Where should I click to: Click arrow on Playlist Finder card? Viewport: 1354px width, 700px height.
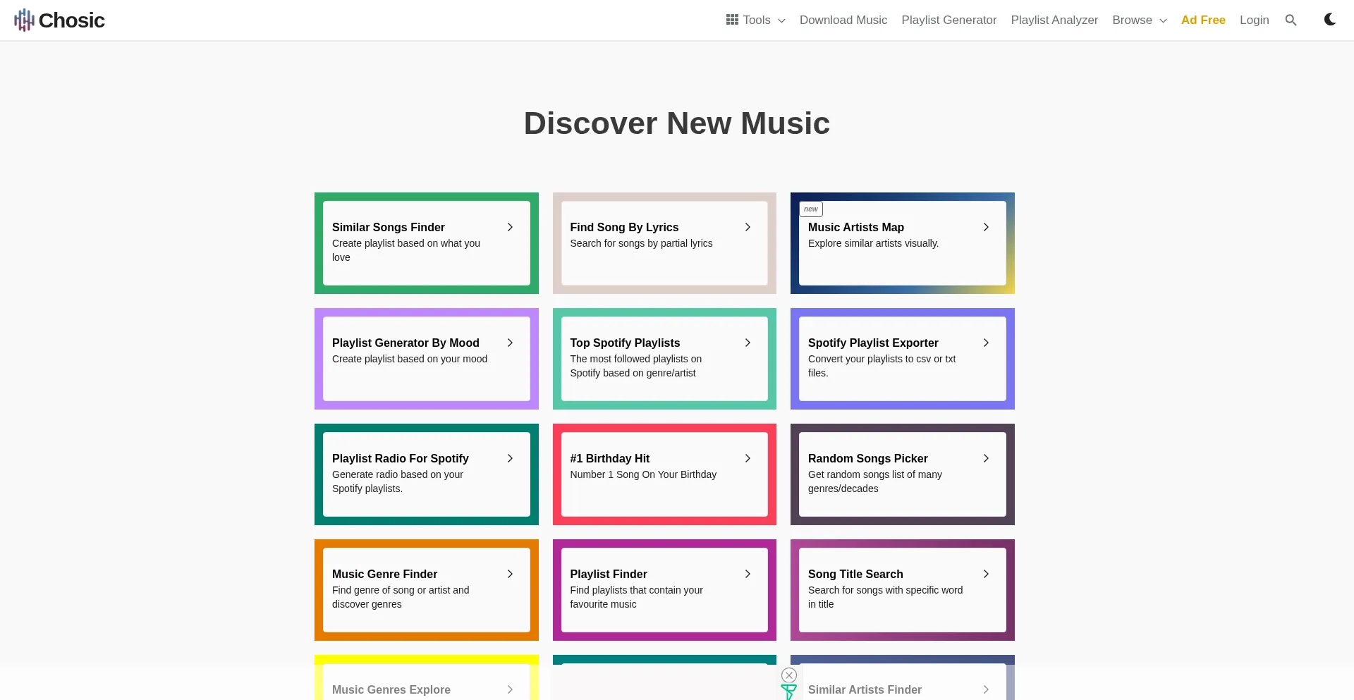[748, 574]
